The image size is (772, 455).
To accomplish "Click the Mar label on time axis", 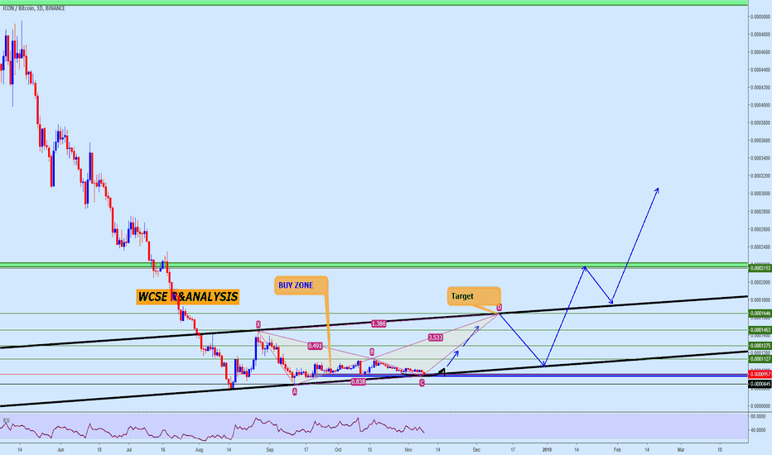I will click(x=681, y=449).
